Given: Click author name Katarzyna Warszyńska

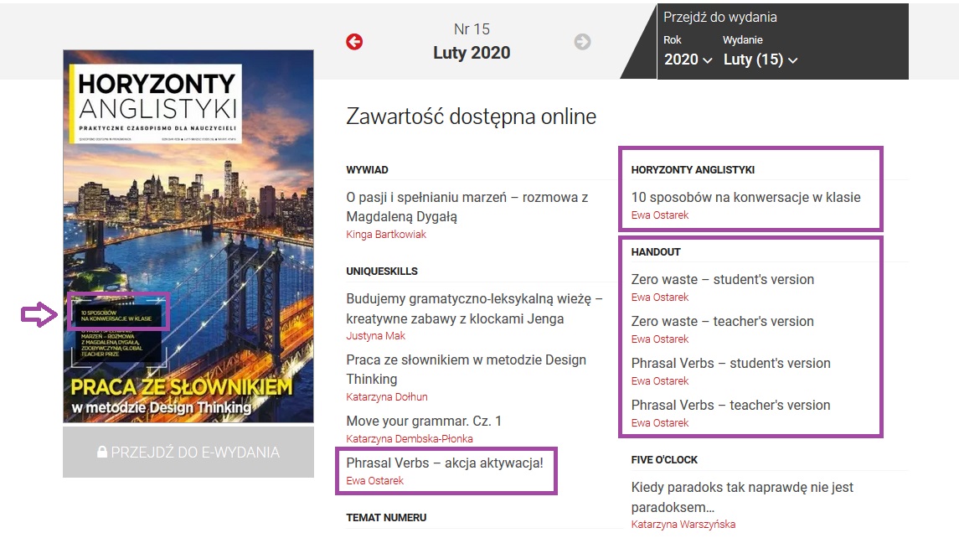Looking at the screenshot, I should [x=683, y=525].
